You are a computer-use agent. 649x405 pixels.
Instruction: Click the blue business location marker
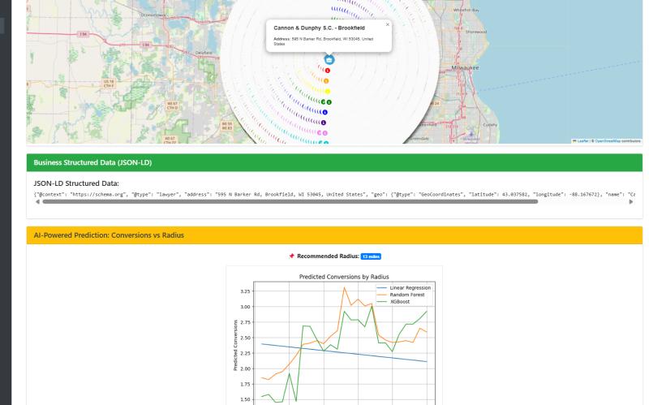coord(329,60)
